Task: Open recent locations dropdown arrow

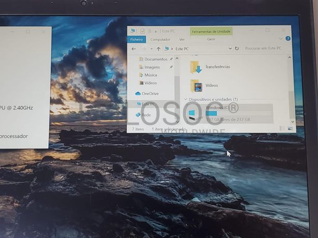Action: [x=151, y=49]
